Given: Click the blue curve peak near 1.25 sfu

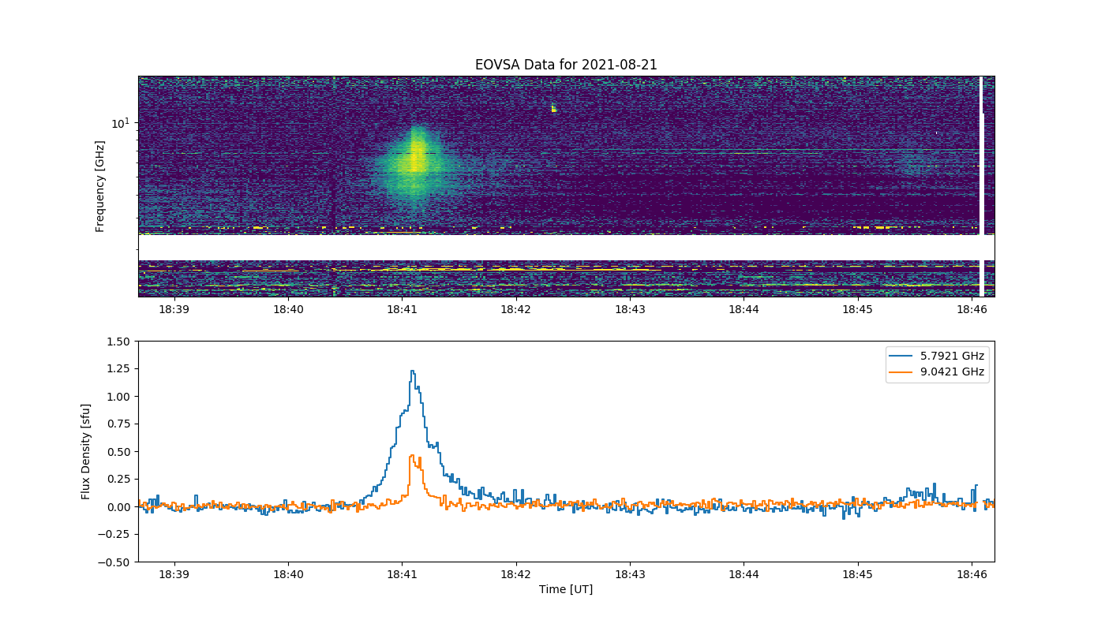Looking at the screenshot, I should tap(412, 372).
